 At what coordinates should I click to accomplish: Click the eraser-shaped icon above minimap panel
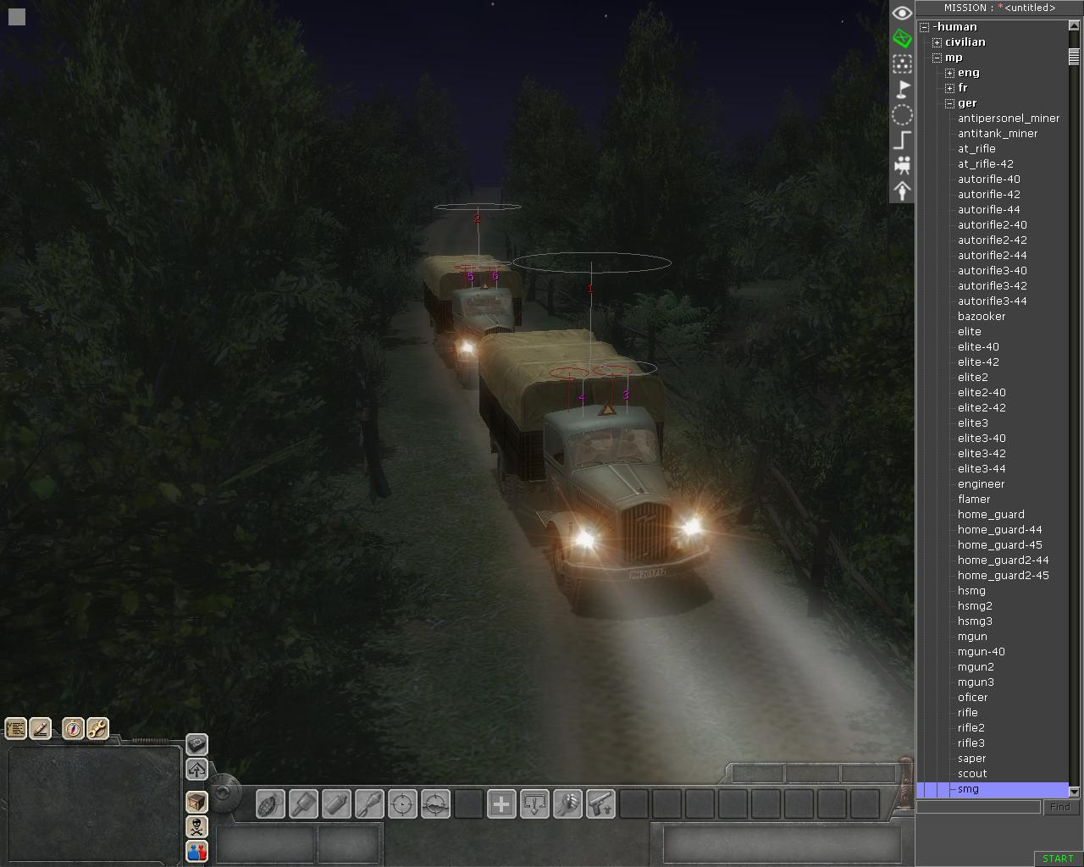point(196,744)
